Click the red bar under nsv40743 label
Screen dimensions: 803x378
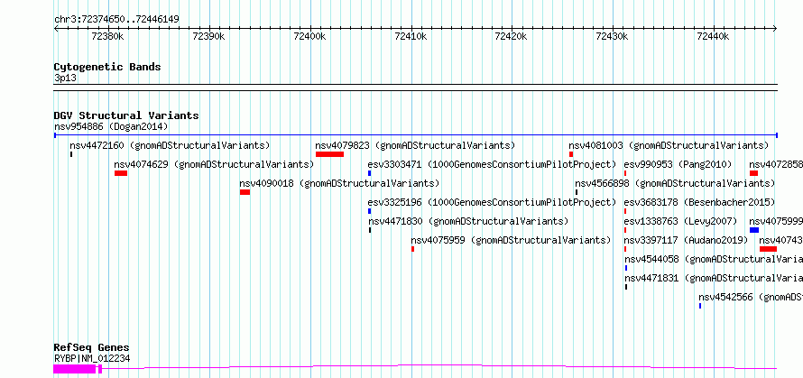click(768, 249)
